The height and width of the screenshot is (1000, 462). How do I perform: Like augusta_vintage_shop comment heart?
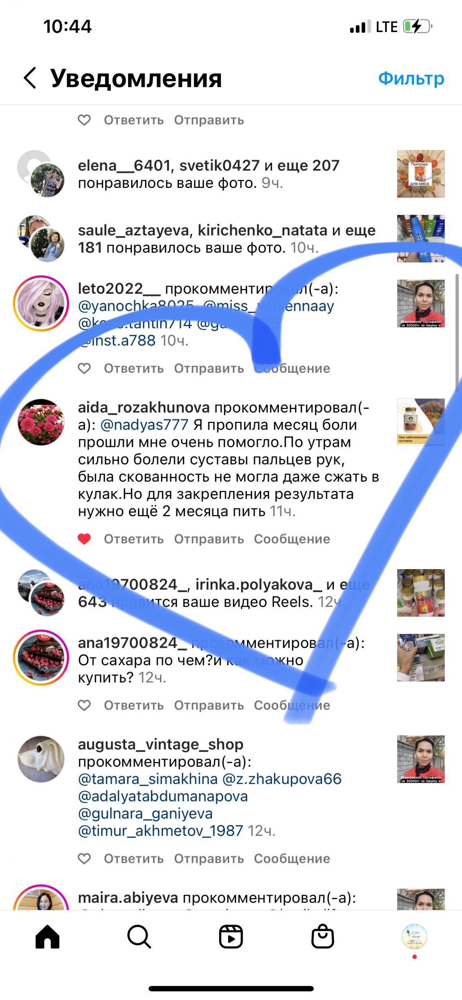click(84, 859)
